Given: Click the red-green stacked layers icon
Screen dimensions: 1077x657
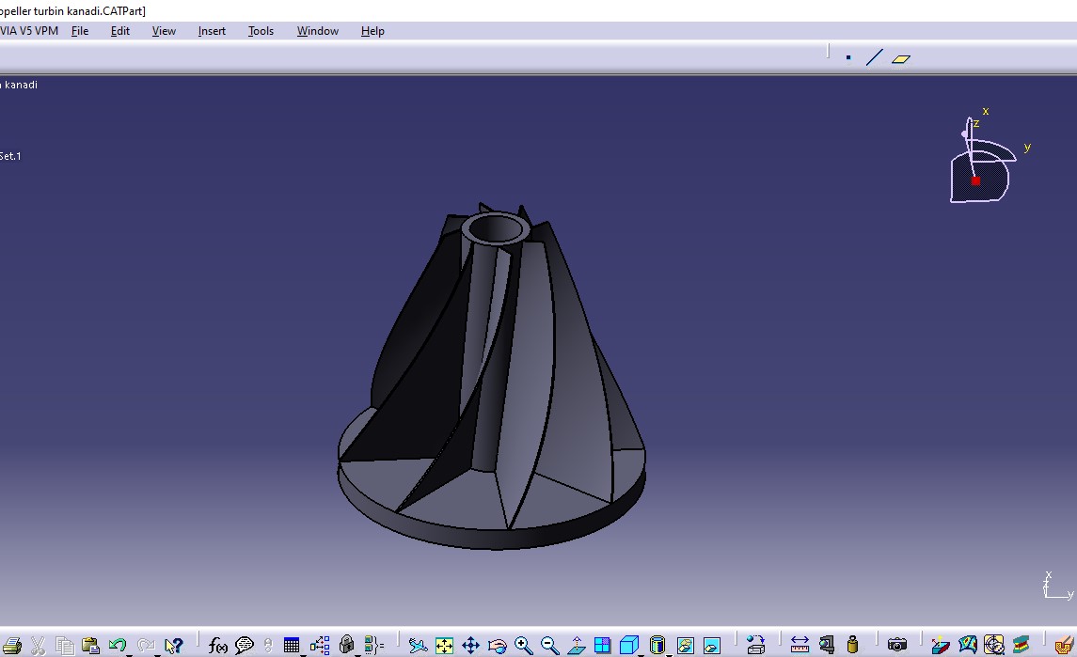Looking at the screenshot, I should click(x=1021, y=646).
